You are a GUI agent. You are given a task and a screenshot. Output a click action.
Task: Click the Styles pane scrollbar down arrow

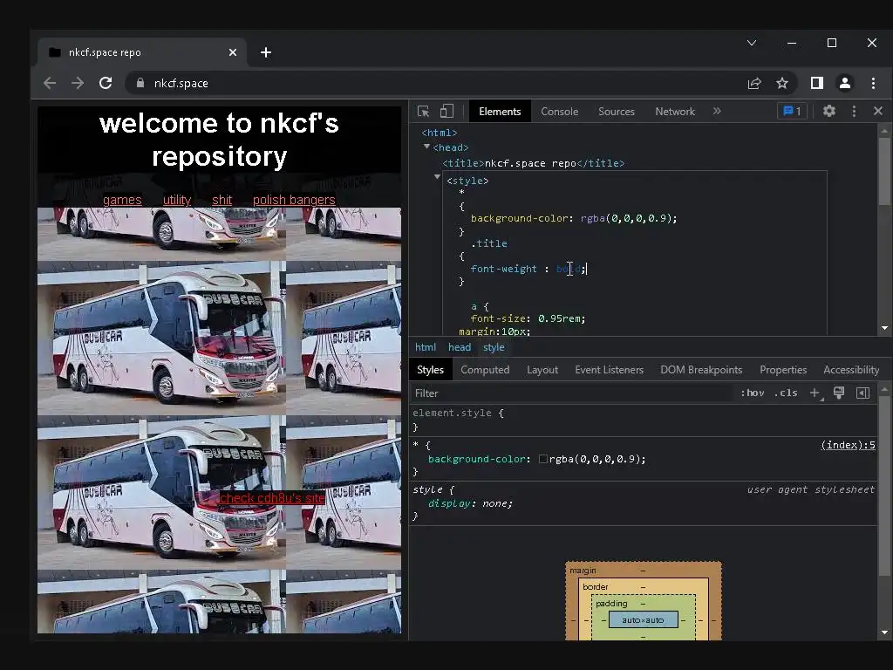coord(884,632)
